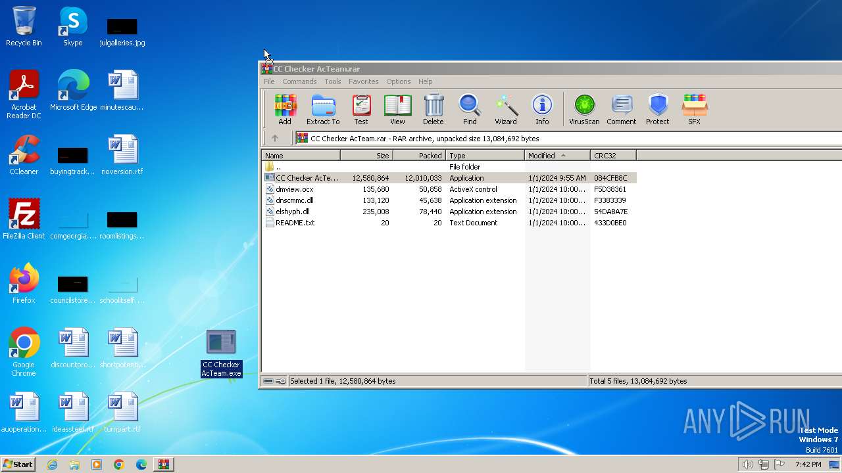Click the Delete toolbar icon
842x473 pixels.
[433, 109]
